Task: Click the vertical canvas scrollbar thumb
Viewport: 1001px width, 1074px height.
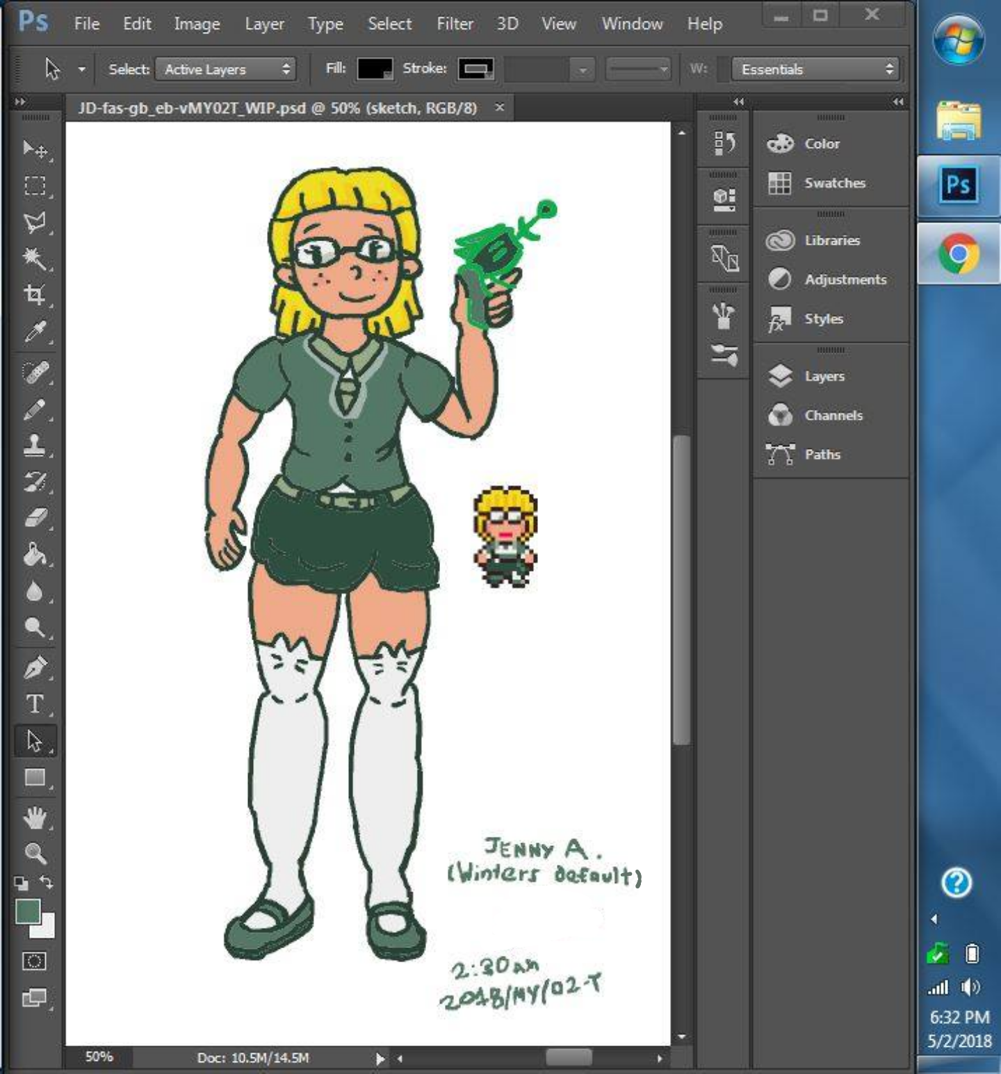Action: [x=681, y=589]
